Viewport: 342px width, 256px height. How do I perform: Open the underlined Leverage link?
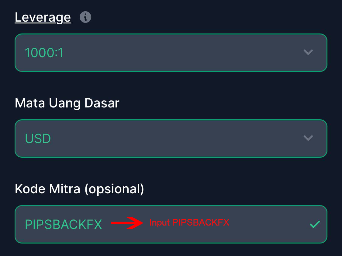[x=43, y=17]
